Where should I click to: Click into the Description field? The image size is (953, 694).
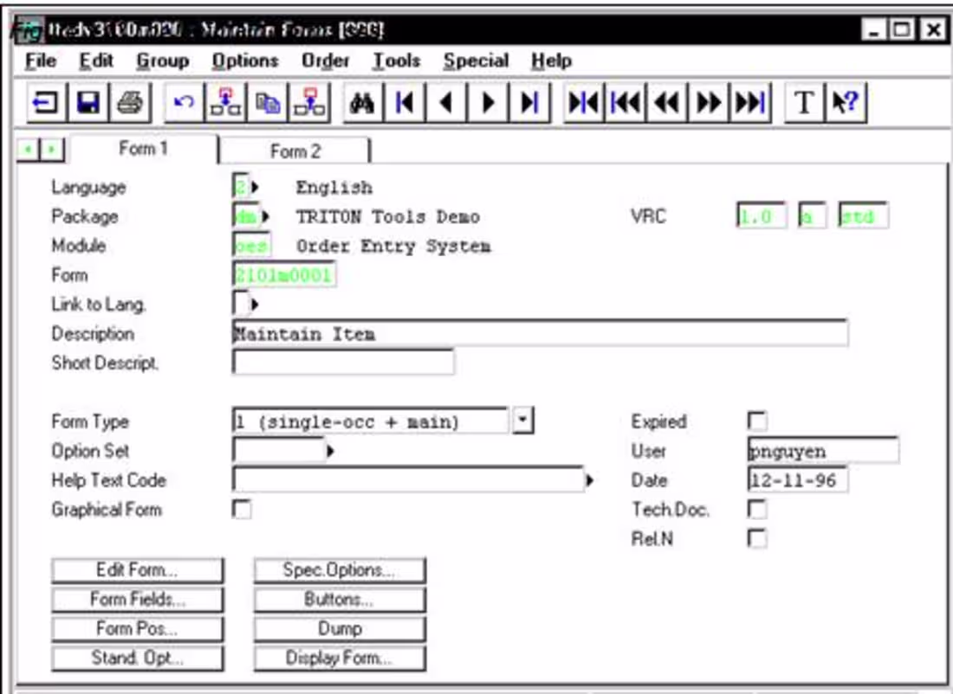540,333
